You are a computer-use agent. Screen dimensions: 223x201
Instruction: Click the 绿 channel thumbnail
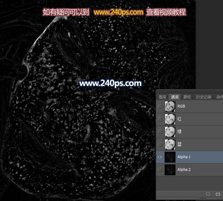pos(170,132)
